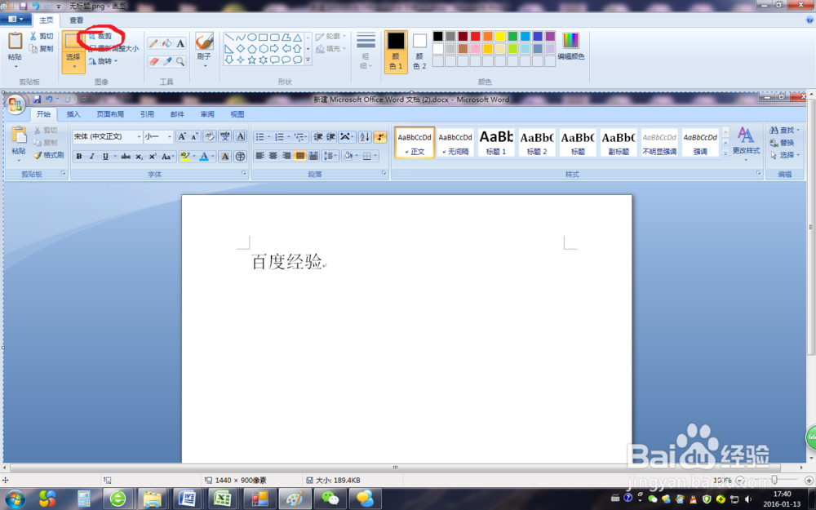This screenshot has width=816, height=510.
Task: Pick the Rounded rectangle shape
Action: click(x=275, y=38)
